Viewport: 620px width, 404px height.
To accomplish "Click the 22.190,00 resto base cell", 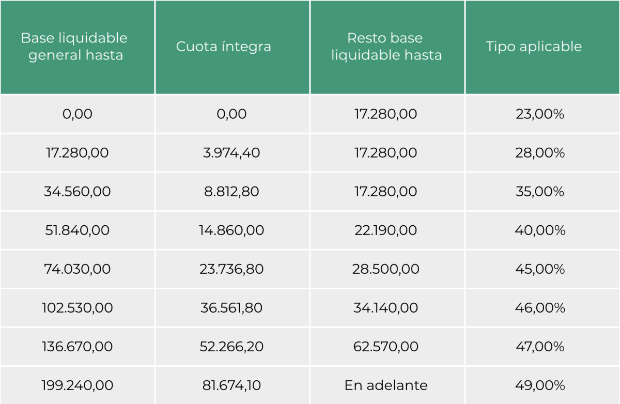I will tap(388, 230).
